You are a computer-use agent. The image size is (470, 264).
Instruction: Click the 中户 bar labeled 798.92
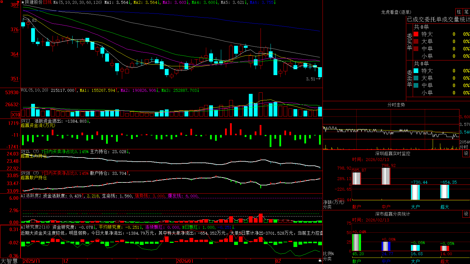pyautogui.click(x=386, y=176)
